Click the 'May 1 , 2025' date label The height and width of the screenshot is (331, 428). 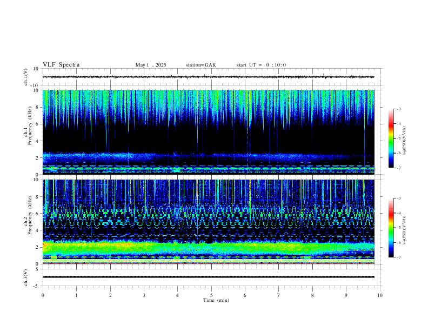[151, 65]
